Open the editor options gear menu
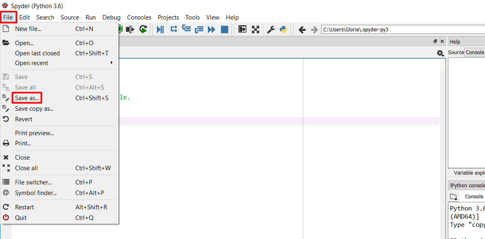 point(440,53)
